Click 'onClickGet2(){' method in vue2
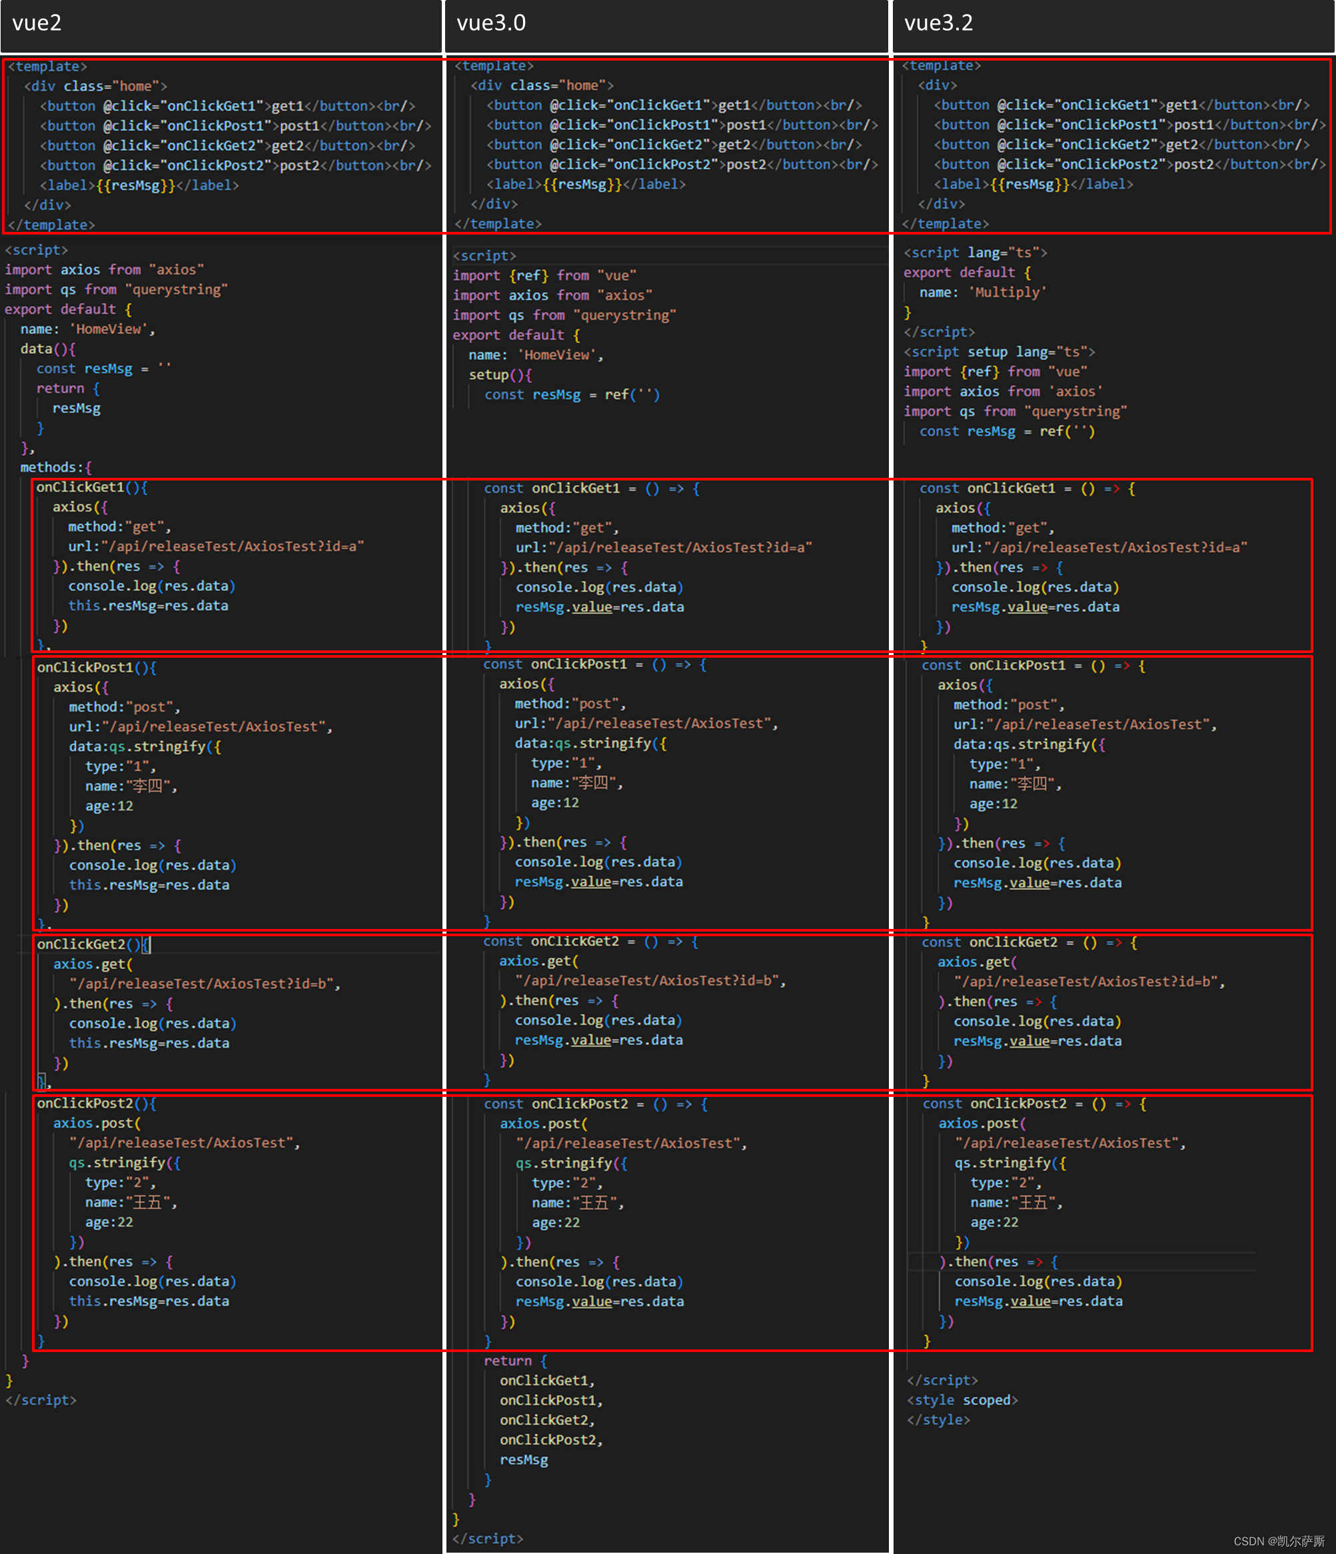The width and height of the screenshot is (1336, 1554). (93, 944)
